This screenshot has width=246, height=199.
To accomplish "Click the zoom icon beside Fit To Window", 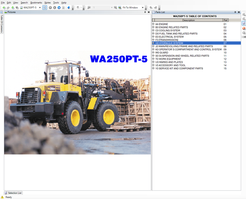I will coord(120,8).
